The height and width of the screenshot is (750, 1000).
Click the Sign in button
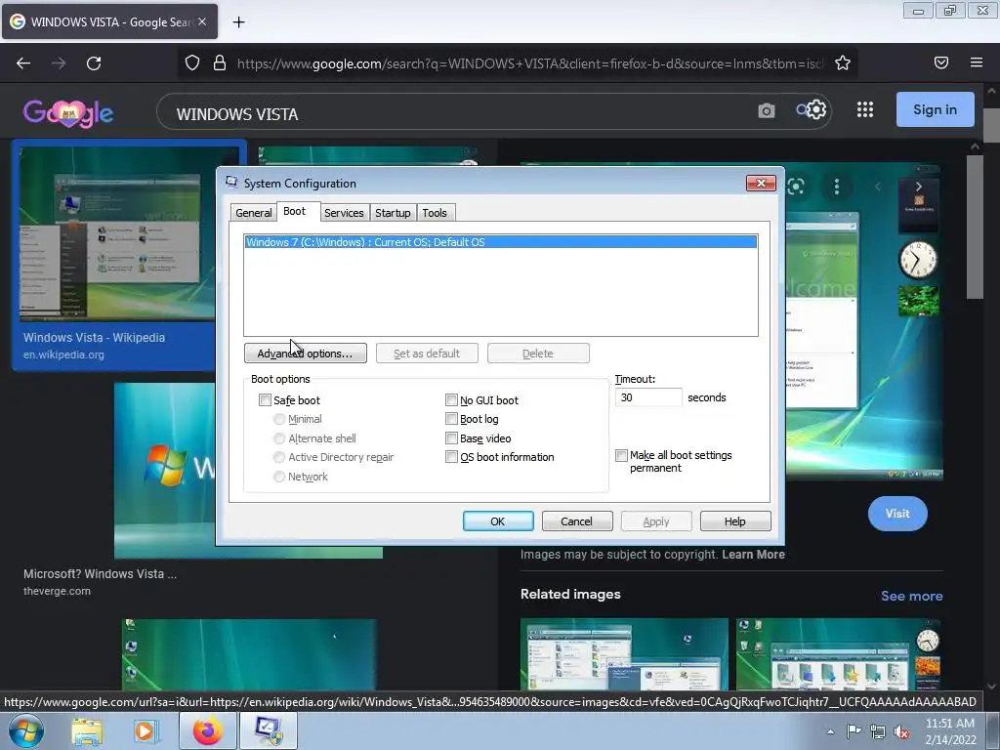click(x=935, y=109)
